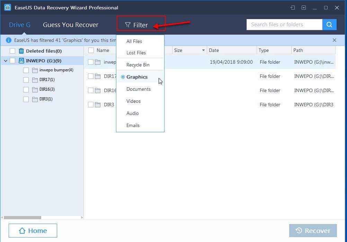Check the INWEPO (G:) drive checkbox

coord(12,61)
